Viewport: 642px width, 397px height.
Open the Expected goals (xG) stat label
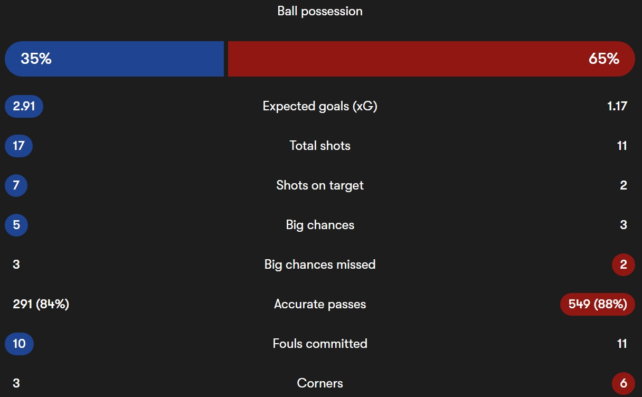[x=320, y=106]
